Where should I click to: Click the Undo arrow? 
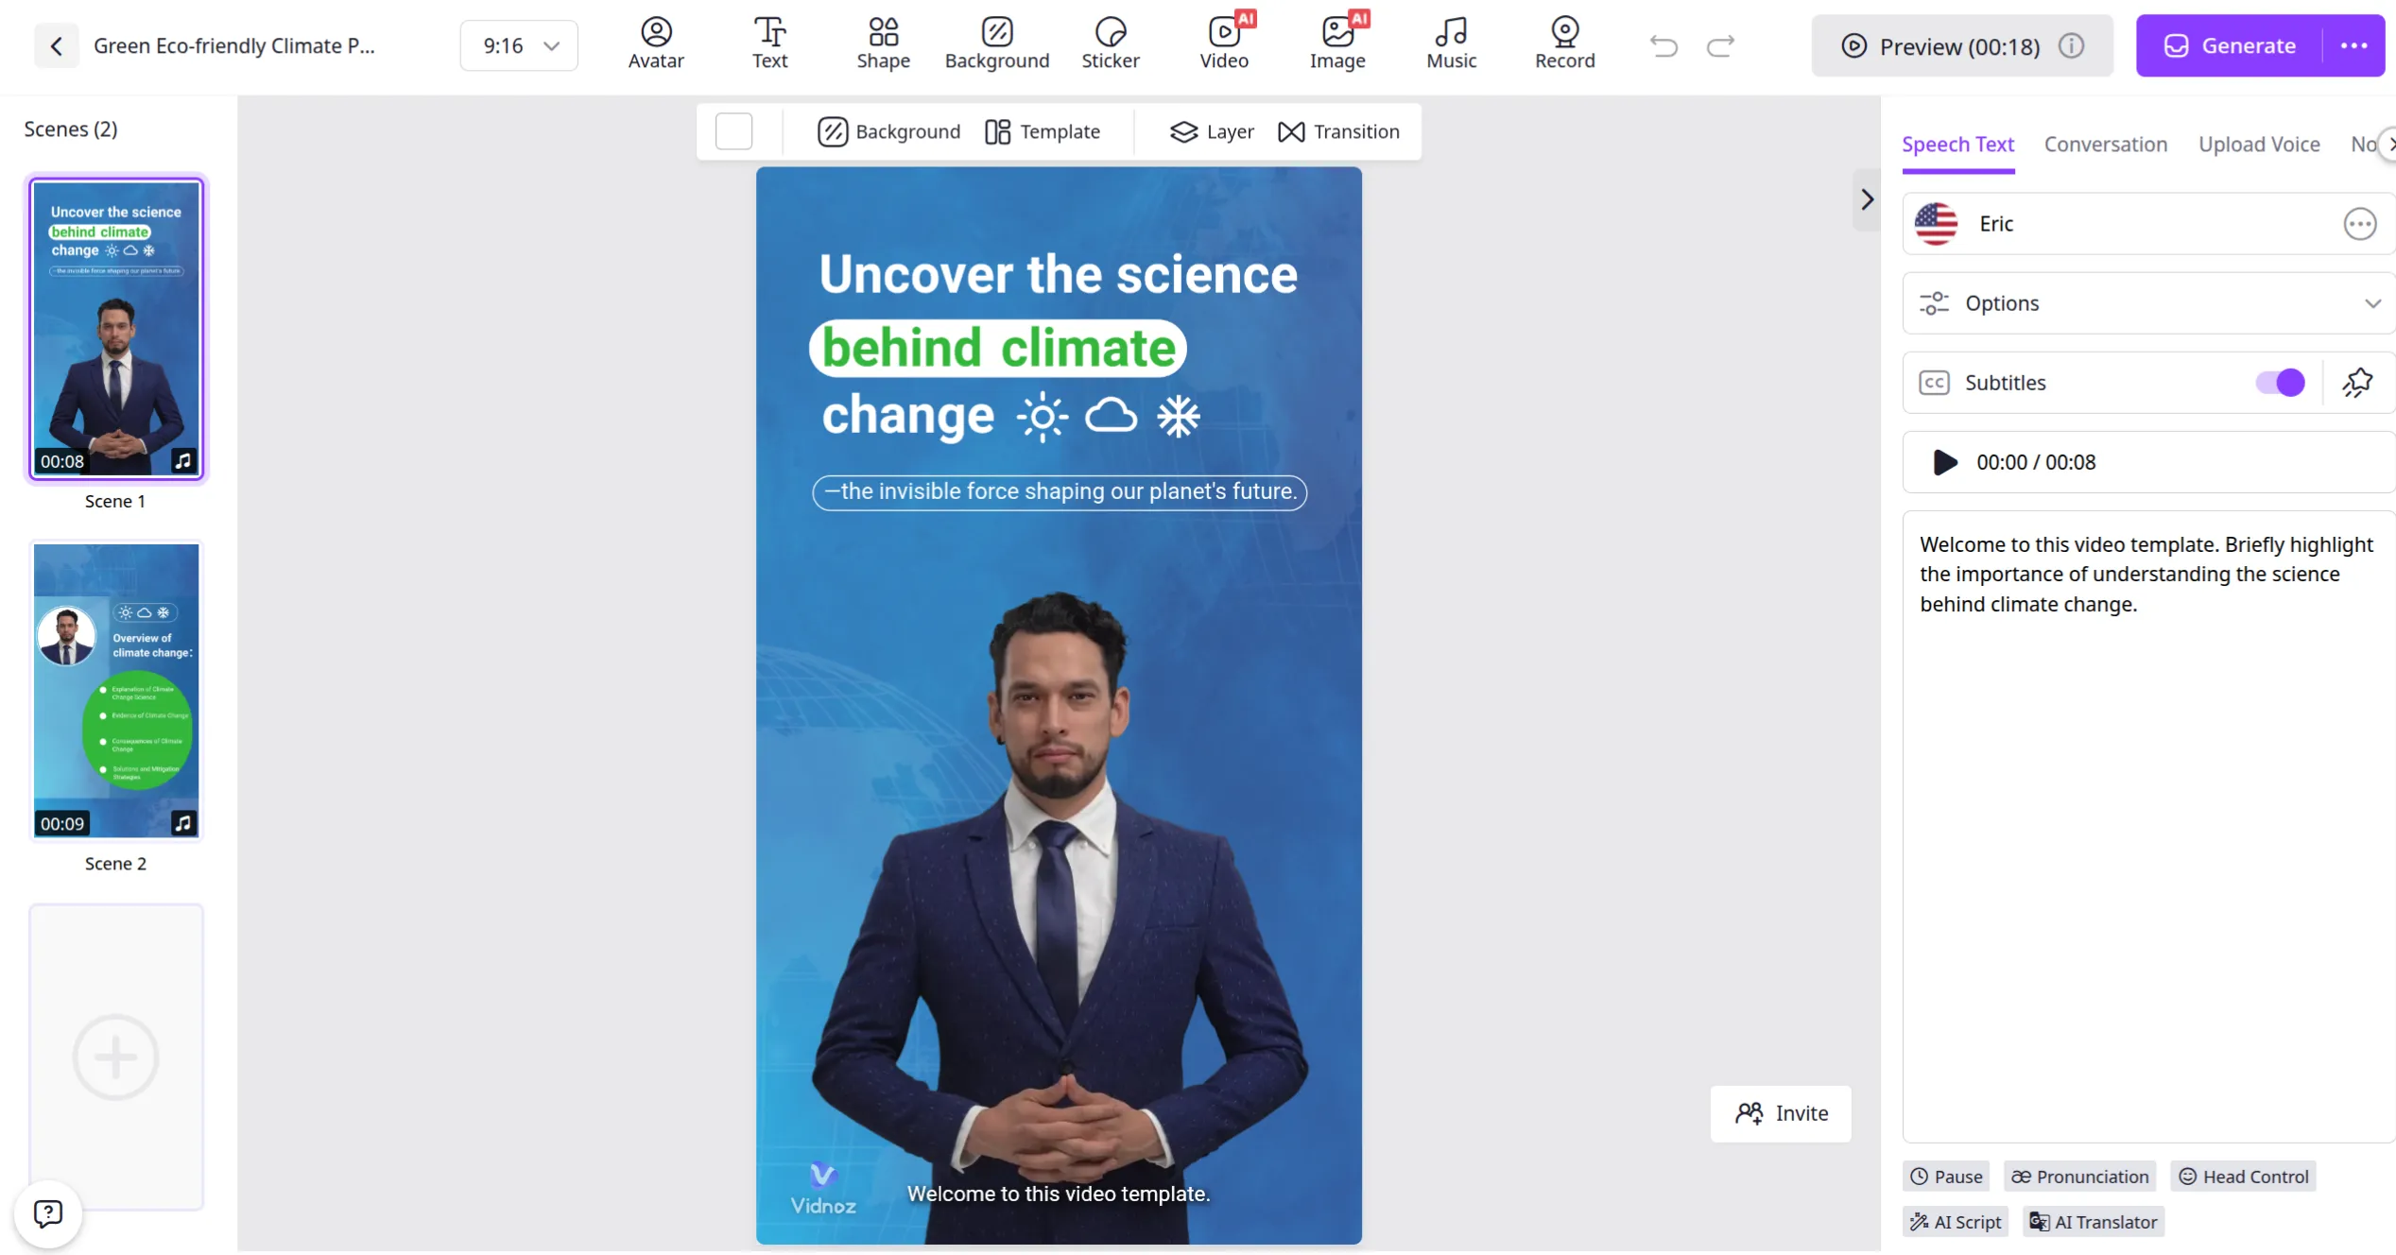coord(1663,44)
